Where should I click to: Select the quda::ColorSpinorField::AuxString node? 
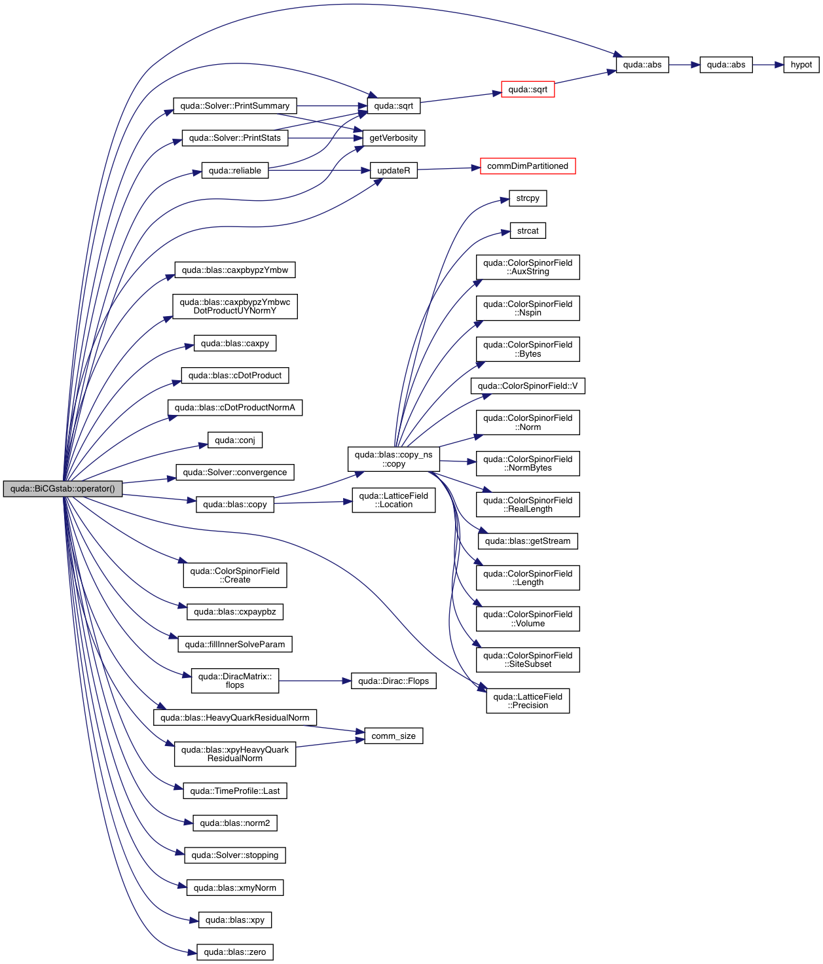(x=528, y=267)
